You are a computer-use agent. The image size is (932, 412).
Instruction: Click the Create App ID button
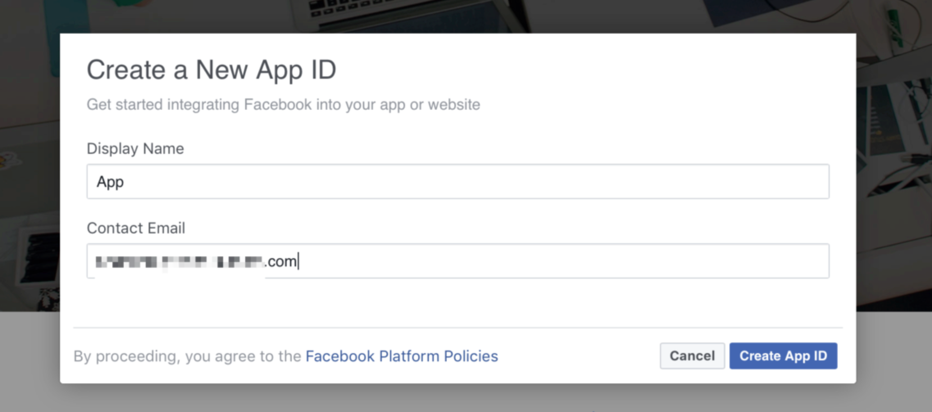pos(783,356)
